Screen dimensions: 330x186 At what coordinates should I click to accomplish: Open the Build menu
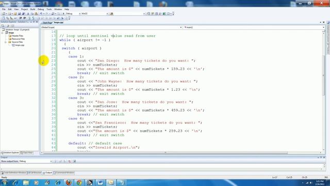[32, 9]
